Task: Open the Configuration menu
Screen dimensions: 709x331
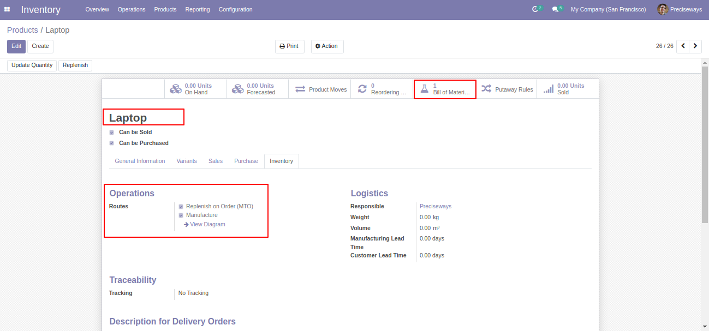Action: click(235, 9)
